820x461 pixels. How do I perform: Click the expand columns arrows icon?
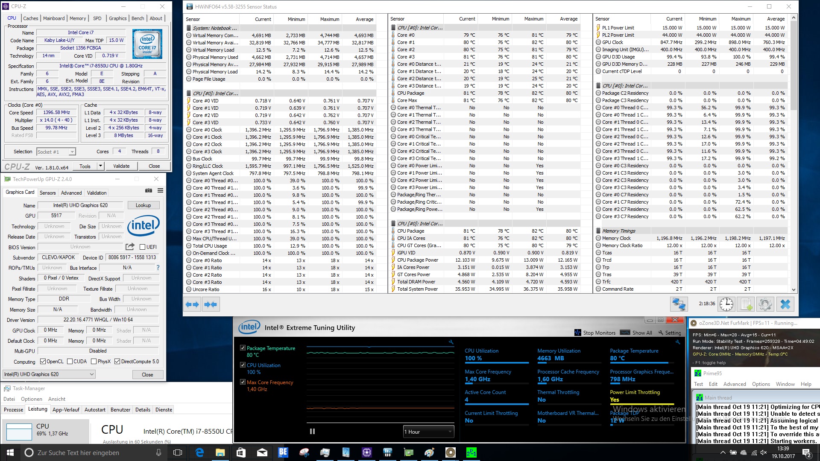point(192,304)
